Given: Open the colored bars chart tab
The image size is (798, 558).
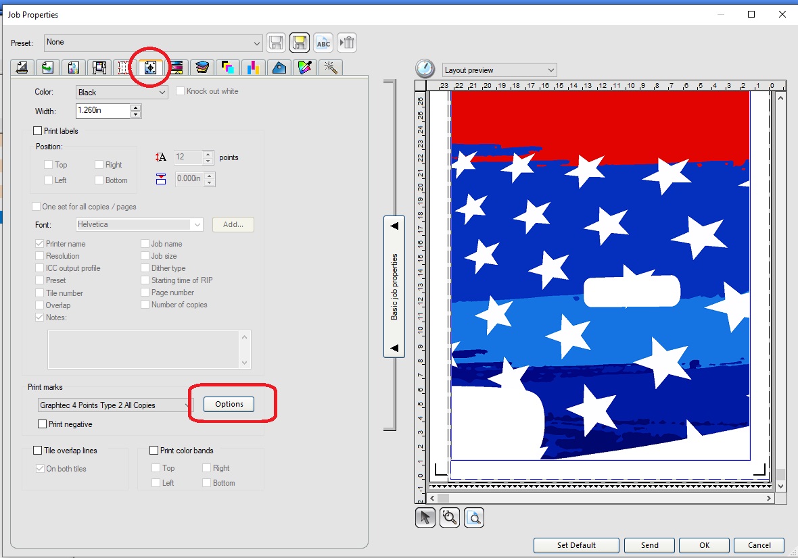Looking at the screenshot, I should [253, 67].
